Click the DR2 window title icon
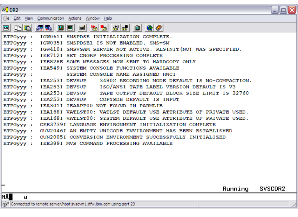 (x=5, y=10)
